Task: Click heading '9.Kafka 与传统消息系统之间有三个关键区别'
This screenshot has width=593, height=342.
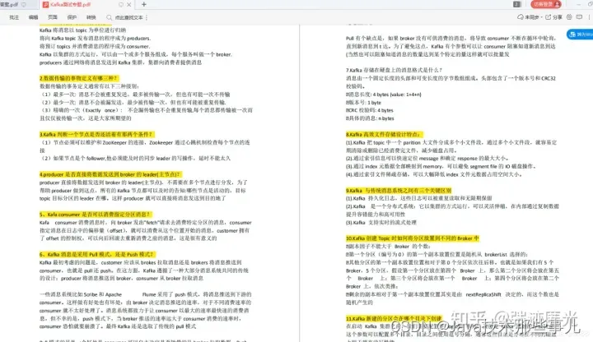Action: click(x=399, y=191)
